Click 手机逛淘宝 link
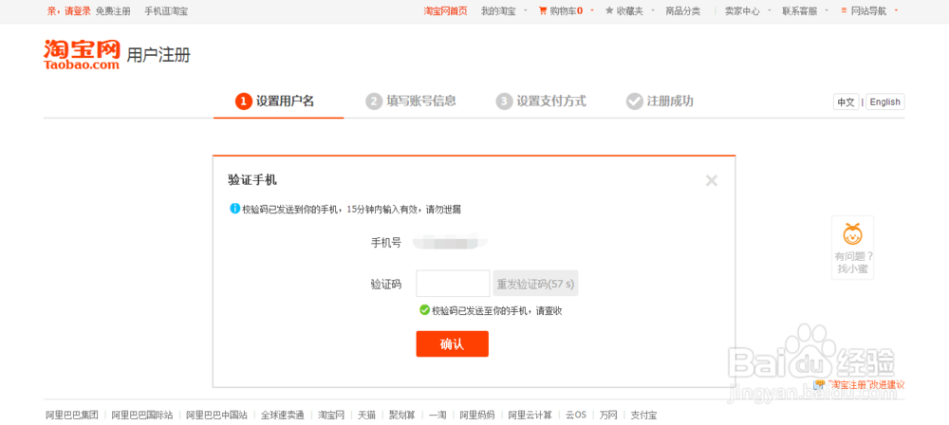Screen dimensions: 949x425 click(x=166, y=10)
